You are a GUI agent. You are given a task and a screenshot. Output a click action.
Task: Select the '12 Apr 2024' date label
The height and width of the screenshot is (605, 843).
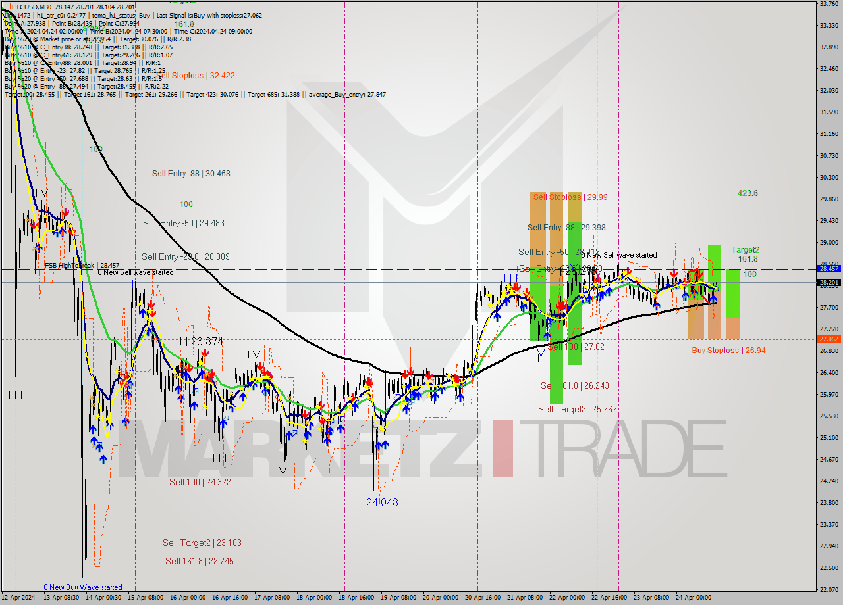click(x=19, y=598)
